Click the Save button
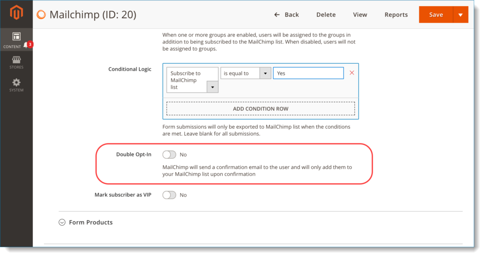Screen dimensions: 480x254 [x=436, y=15]
